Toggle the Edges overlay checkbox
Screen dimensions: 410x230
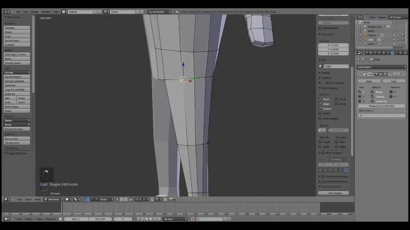click(320, 103)
